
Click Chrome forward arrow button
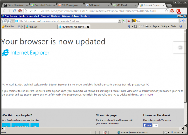(9, 11)
